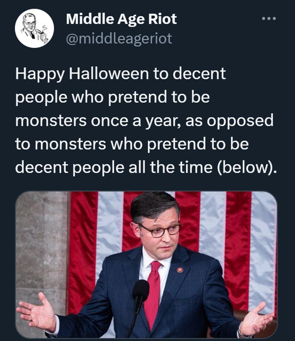The image size is (295, 341).
Task: Click the phrase 'monsters once a year'
Action: click(98, 121)
